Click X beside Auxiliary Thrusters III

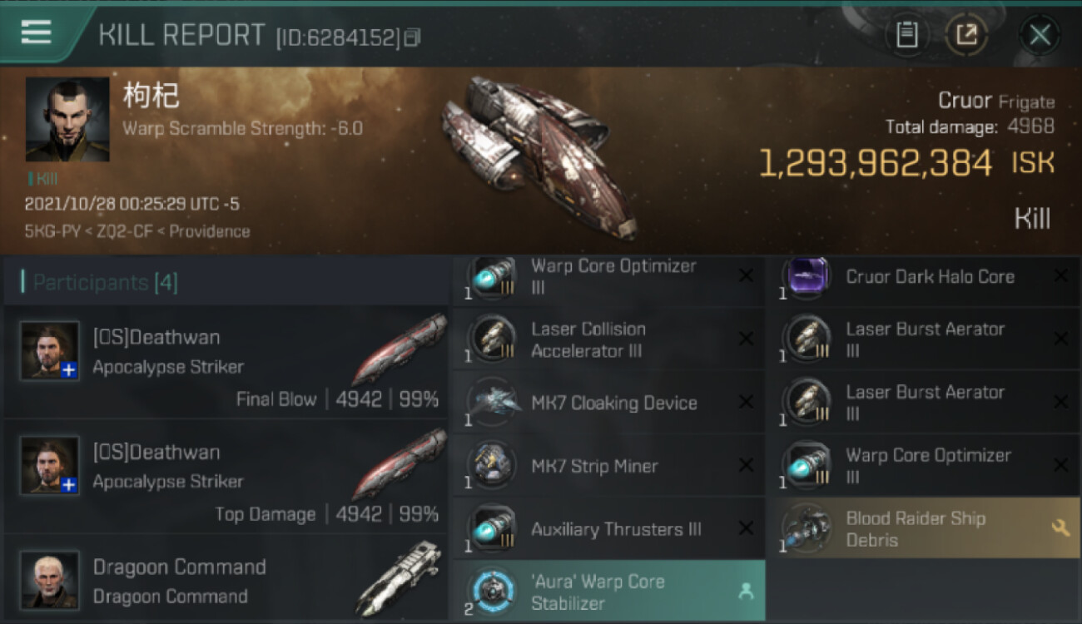pos(746,528)
